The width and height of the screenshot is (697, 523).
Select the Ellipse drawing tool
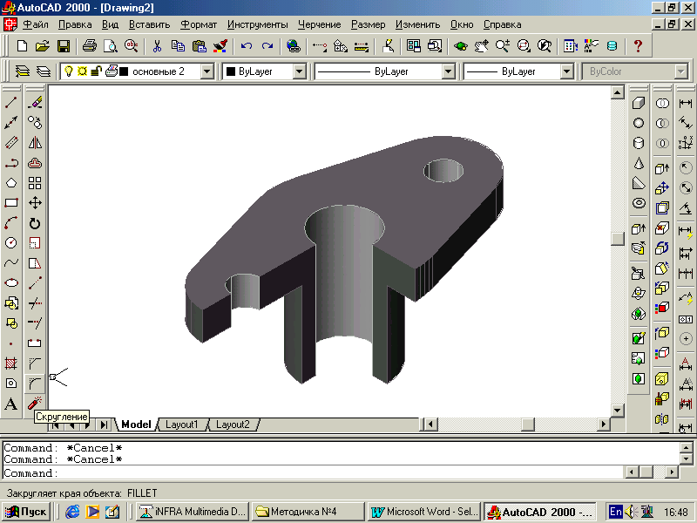(11, 282)
